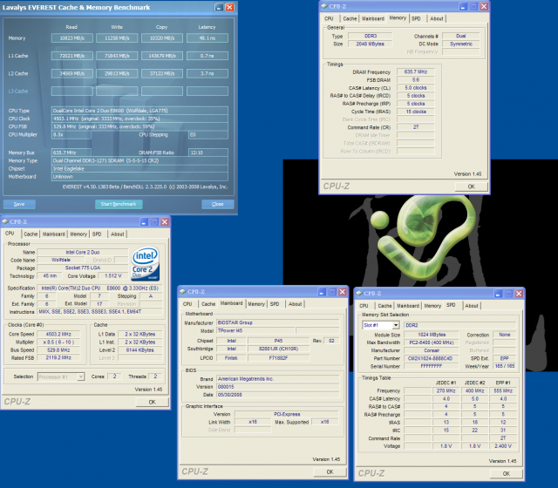Open About tab in CPU-Z CPU window

(x=118, y=234)
